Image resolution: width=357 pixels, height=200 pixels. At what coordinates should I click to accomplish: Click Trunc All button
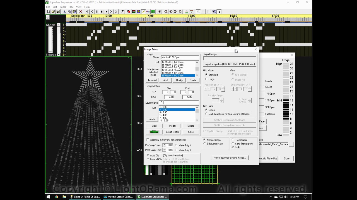[152, 80]
